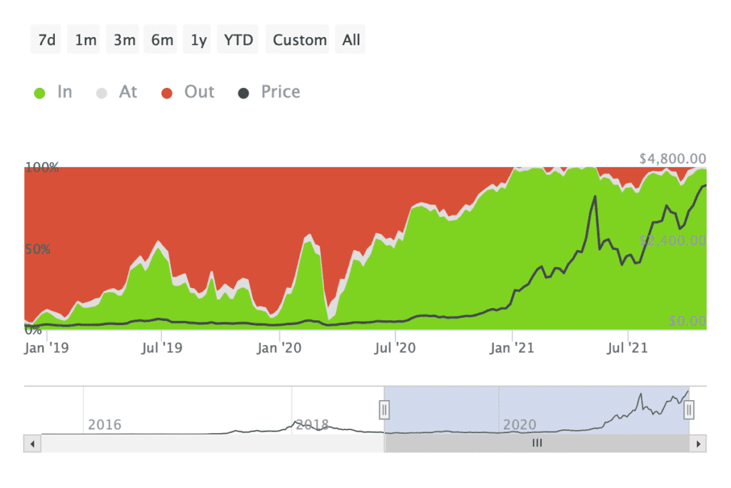Choose the 3m time range

pyautogui.click(x=124, y=40)
